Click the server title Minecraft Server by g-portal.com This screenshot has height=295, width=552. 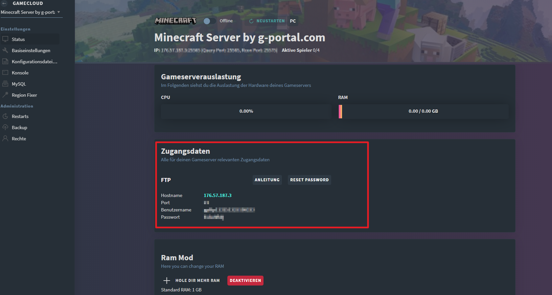pyautogui.click(x=240, y=37)
